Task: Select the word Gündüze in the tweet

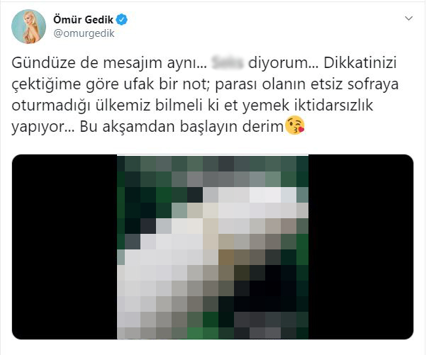Action: coord(43,63)
